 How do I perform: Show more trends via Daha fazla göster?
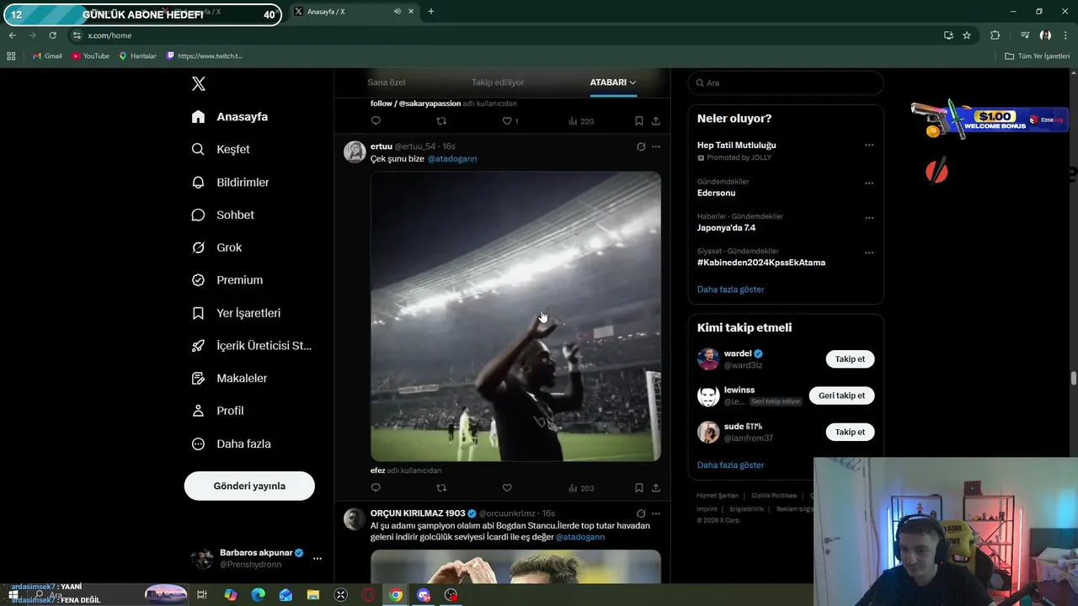point(731,290)
